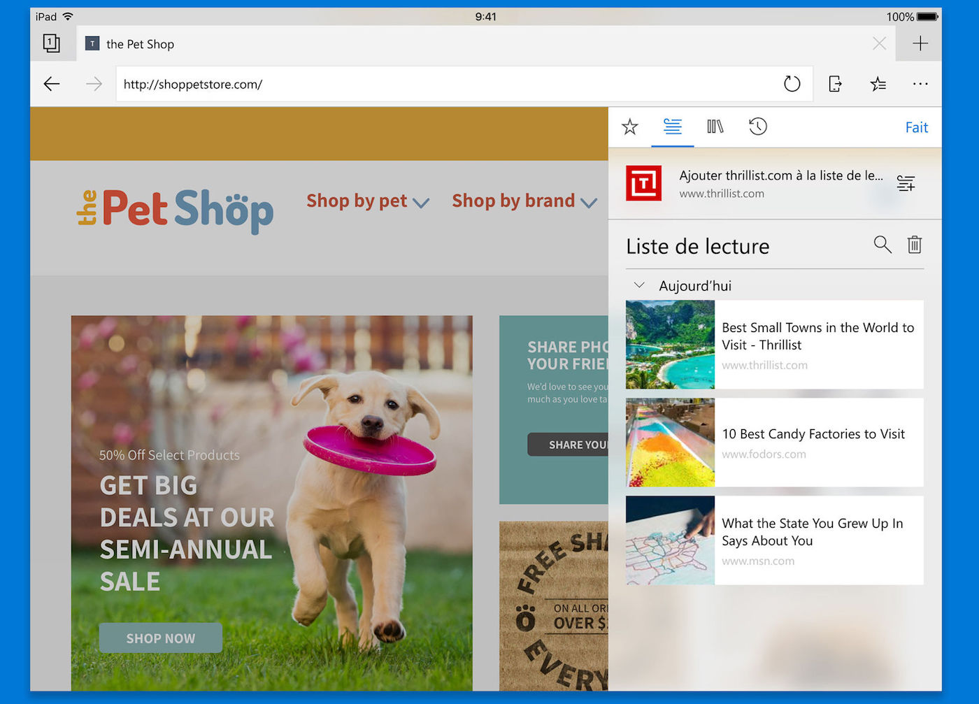The height and width of the screenshot is (704, 979).
Task: Tap the battery indicator in status bar
Action: point(927,17)
